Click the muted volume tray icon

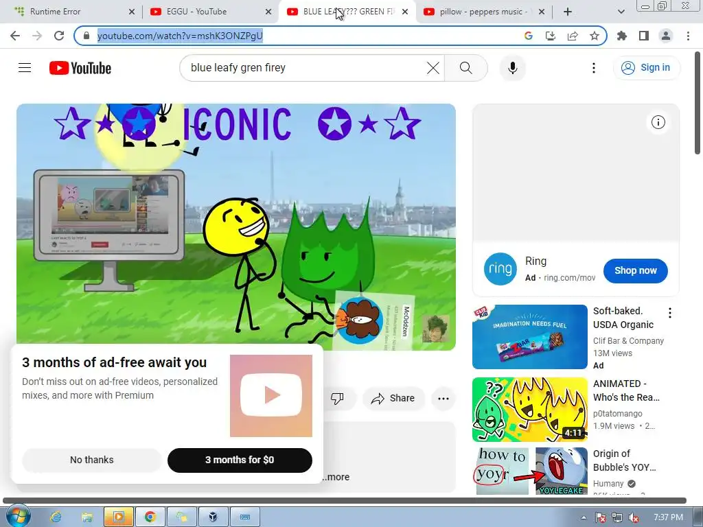634,517
